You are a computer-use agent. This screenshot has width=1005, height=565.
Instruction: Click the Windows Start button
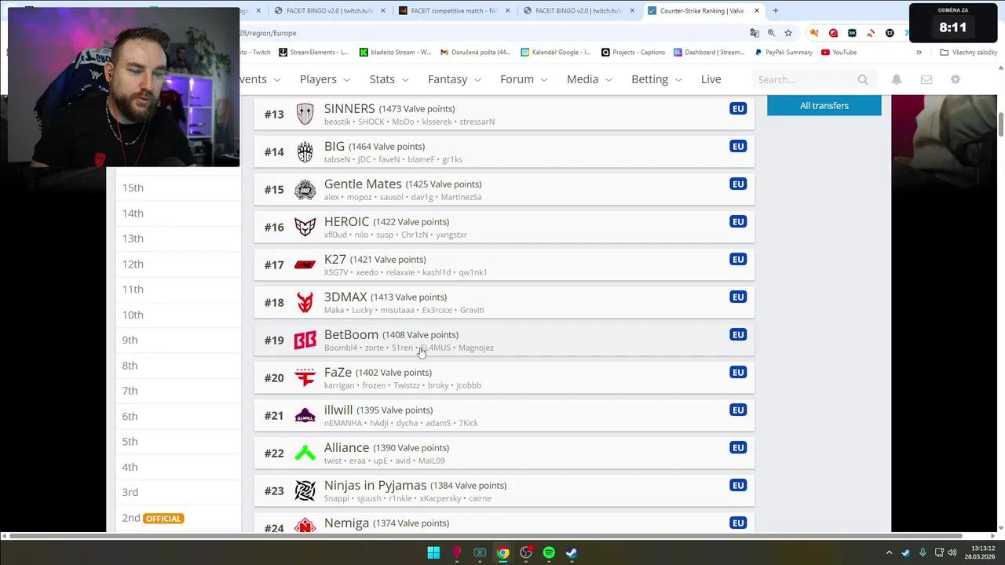pyautogui.click(x=433, y=552)
